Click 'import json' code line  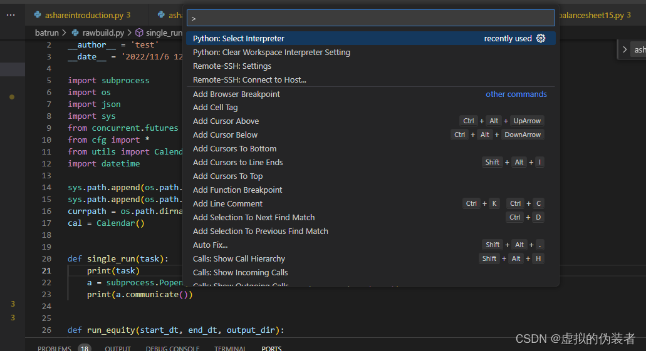coord(95,104)
